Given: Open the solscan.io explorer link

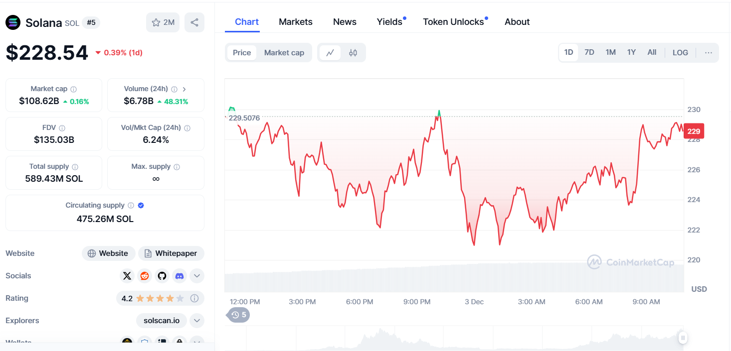Looking at the screenshot, I should [162, 321].
